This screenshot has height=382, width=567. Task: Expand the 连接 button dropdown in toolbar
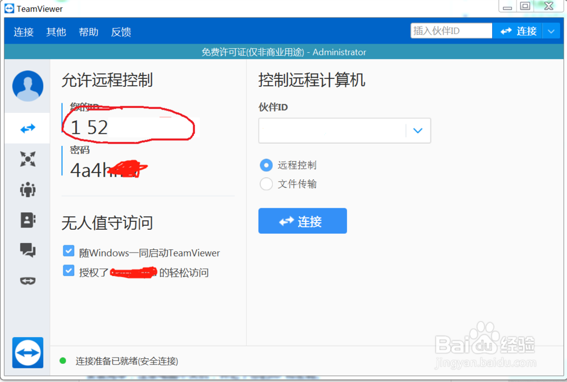pyautogui.click(x=551, y=31)
